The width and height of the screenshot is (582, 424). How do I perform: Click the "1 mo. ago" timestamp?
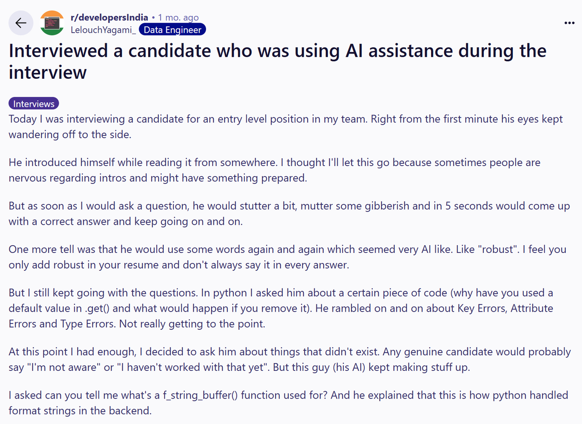[x=178, y=17]
